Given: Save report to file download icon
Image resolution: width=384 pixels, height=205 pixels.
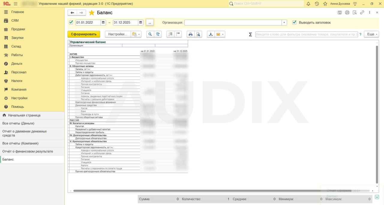Looking at the screenshot, I should (211, 34).
